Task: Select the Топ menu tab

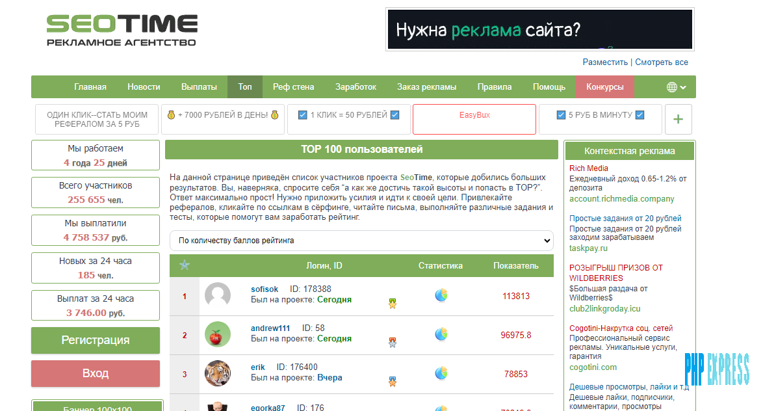Action: (x=245, y=87)
